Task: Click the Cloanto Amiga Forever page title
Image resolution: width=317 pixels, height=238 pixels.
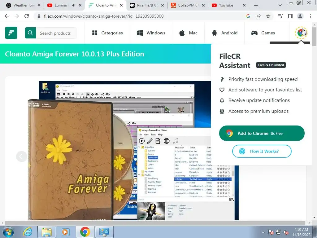Action: (x=74, y=54)
